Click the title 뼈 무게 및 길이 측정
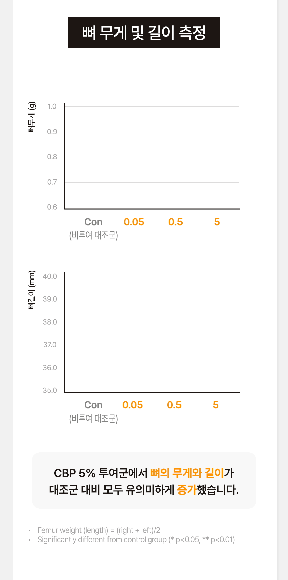Image resolution: width=288 pixels, height=580 pixels. (x=144, y=33)
